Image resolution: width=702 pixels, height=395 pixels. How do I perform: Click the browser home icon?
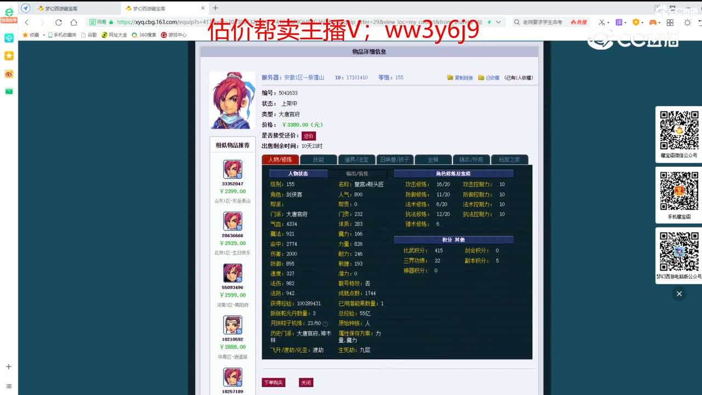[x=73, y=22]
